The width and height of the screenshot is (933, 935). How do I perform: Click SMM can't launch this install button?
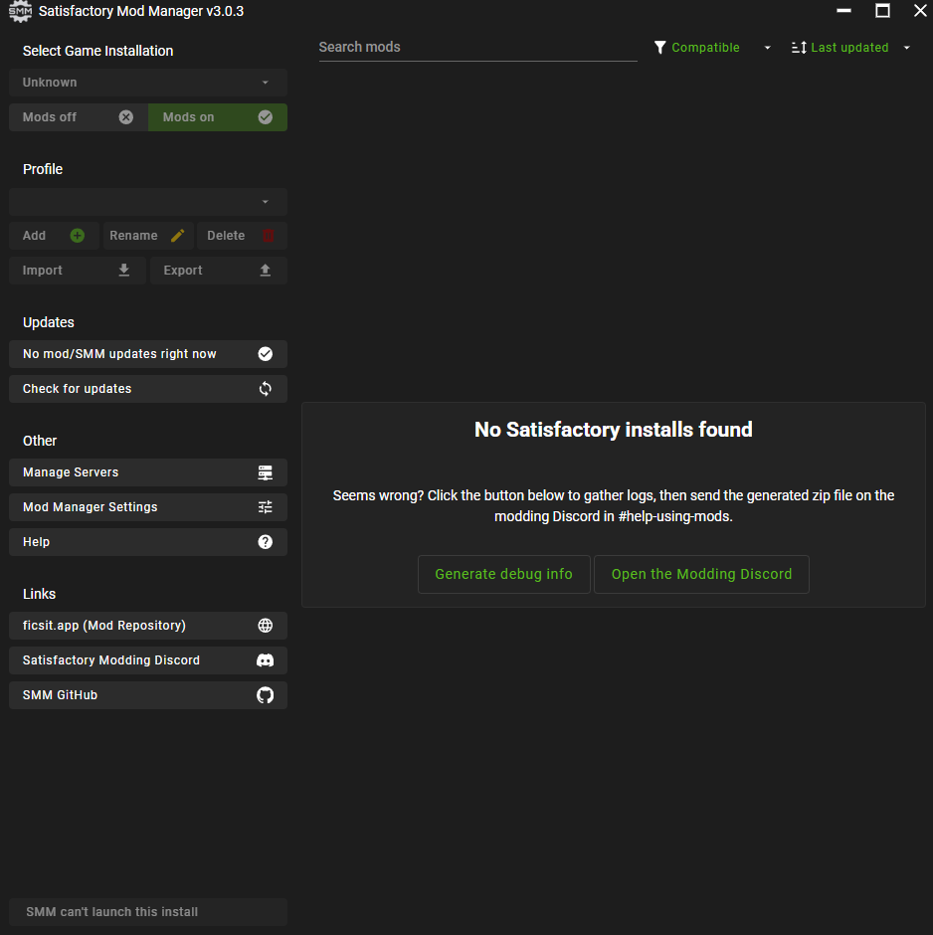[x=148, y=912]
